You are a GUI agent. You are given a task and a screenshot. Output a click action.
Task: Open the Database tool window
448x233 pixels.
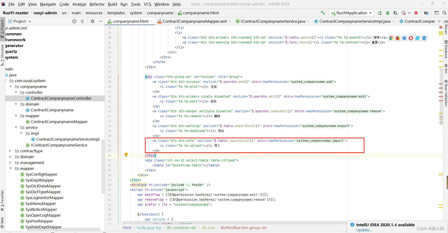pos(446,49)
